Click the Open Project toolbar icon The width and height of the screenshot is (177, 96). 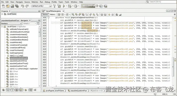point(12,6)
